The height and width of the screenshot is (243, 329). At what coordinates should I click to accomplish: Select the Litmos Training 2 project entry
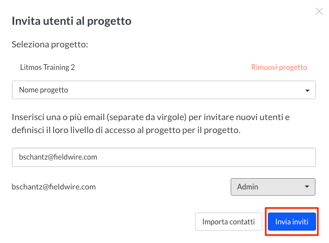47,68
